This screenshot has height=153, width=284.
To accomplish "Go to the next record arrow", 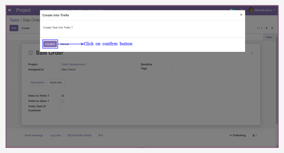I will pos(272,28).
